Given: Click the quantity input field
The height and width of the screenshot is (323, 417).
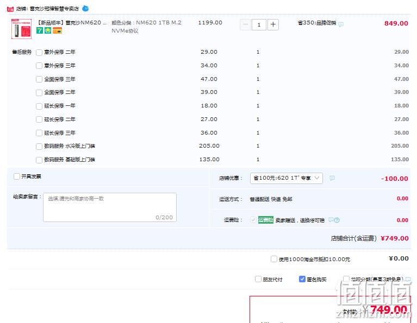Looking at the screenshot, I should 259,25.
